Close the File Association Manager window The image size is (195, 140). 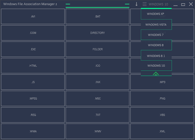pos(191,4)
